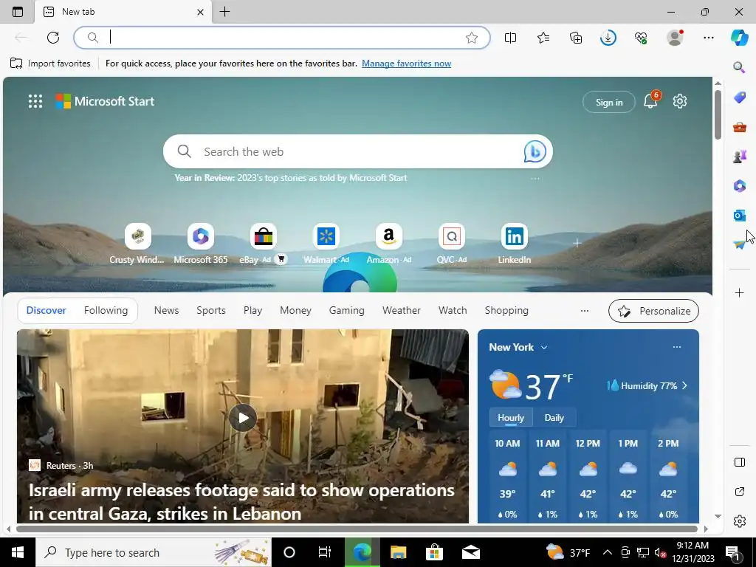Select the Discover tab
756x567 pixels.
(47, 311)
